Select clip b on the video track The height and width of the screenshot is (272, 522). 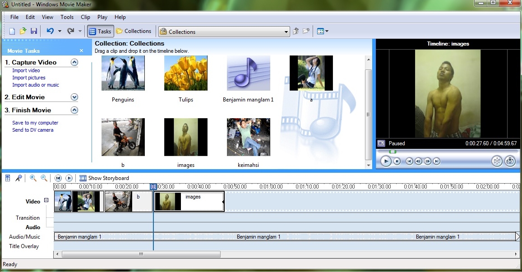coord(129,202)
